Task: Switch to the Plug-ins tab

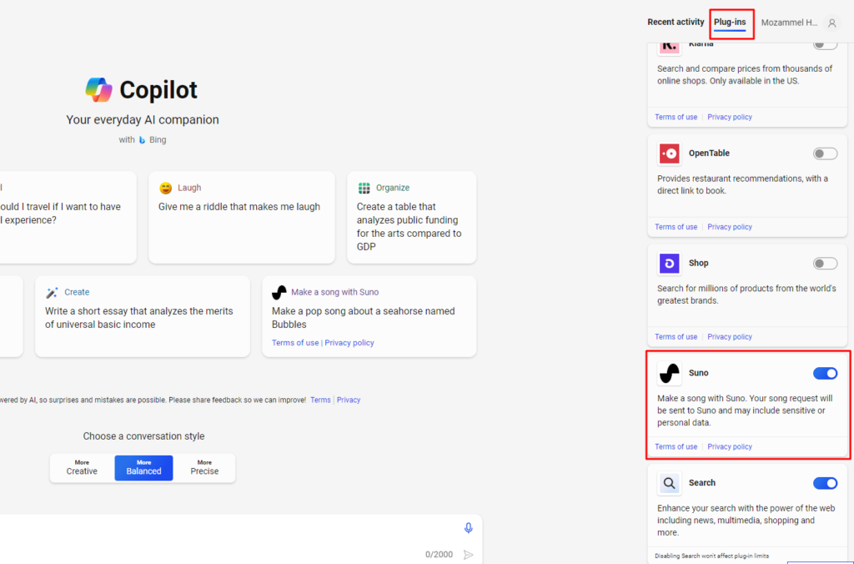Action: [x=730, y=23]
